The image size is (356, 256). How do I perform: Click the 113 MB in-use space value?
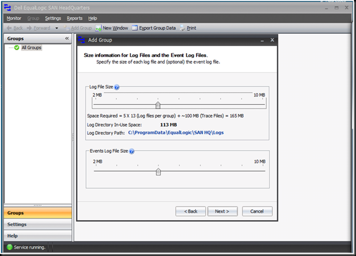coord(168,125)
